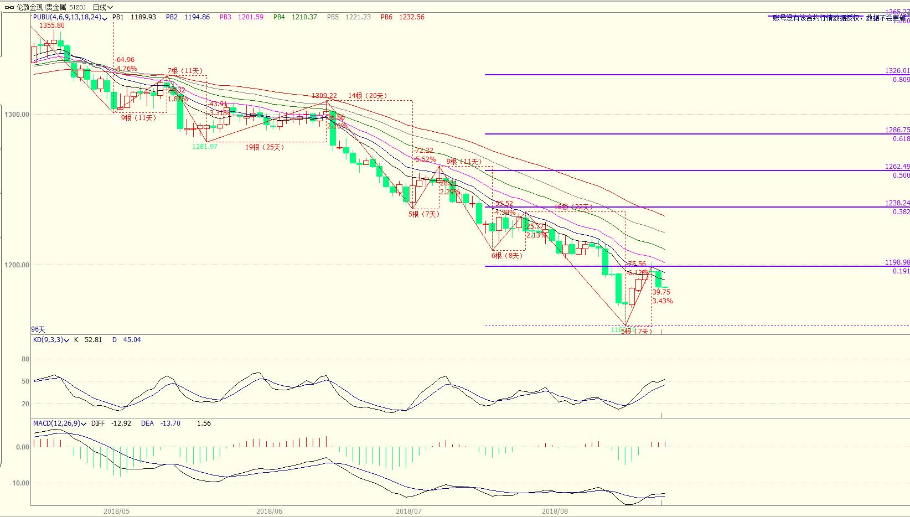Click the 2018/06 date axis label
Viewport: 910px width, 517px height.
pos(270,511)
